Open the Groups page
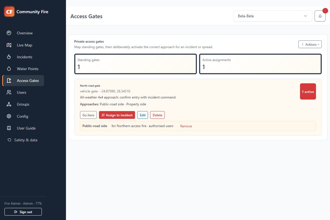Viewport: 330px width, 220px height. tap(23, 104)
